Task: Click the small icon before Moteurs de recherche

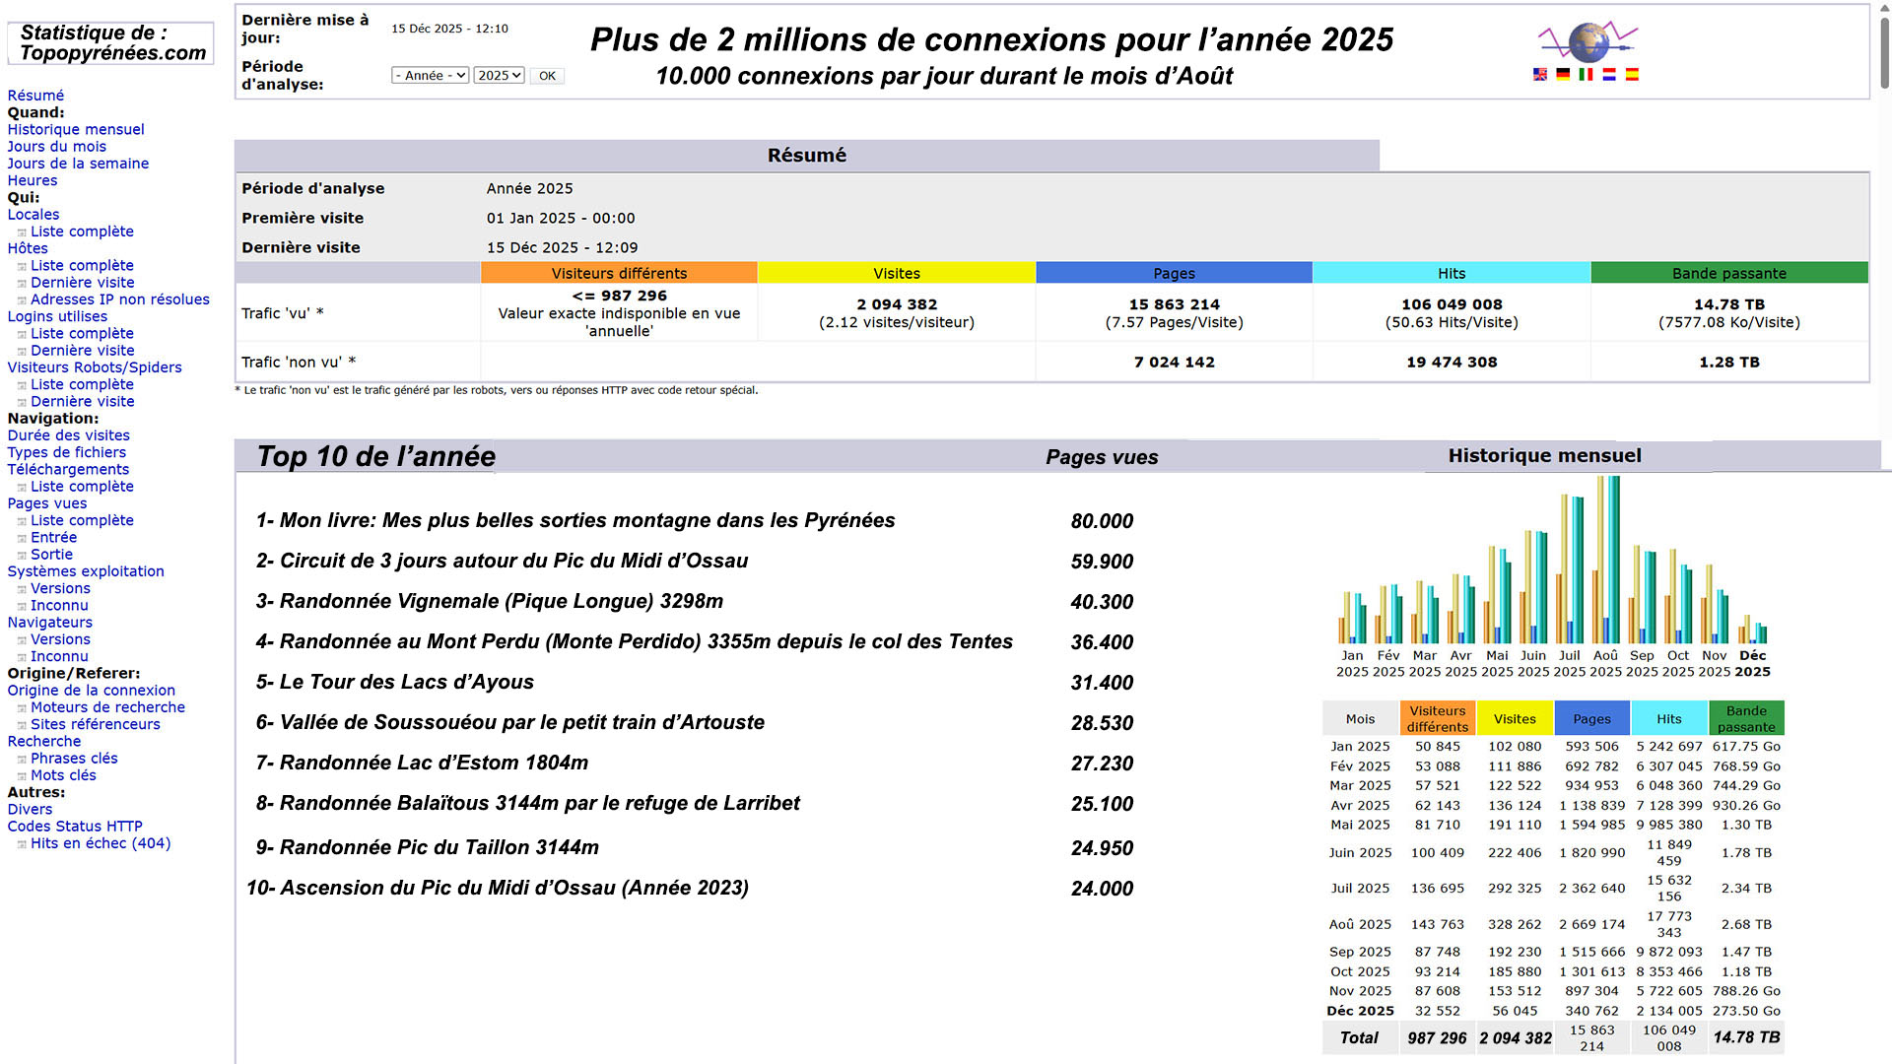Action: [x=22, y=708]
